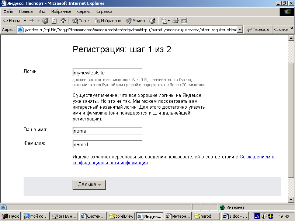Viewport: 295px width, 221px height.
Task: Switch to the prTIA taskbar window
Action: (64, 216)
